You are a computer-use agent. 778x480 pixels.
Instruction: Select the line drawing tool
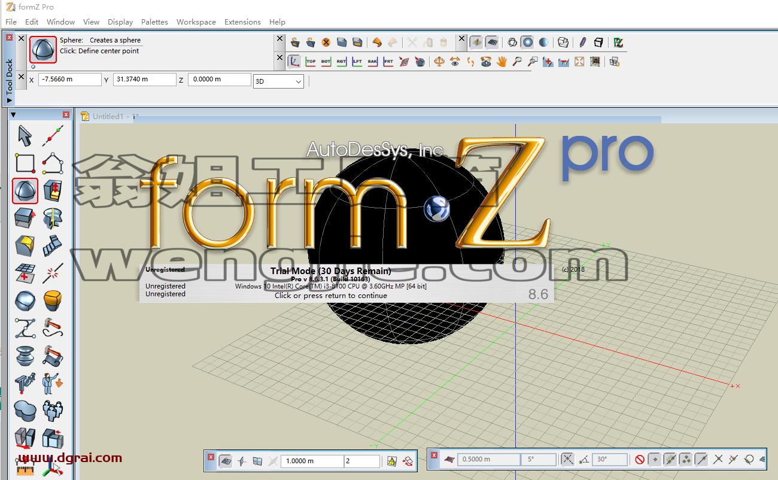point(53,136)
